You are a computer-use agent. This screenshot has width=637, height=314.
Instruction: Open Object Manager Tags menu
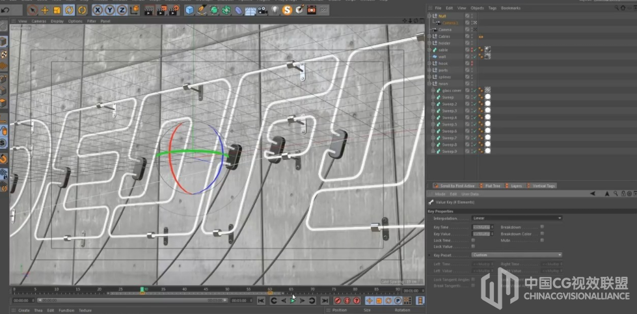pyautogui.click(x=492, y=8)
